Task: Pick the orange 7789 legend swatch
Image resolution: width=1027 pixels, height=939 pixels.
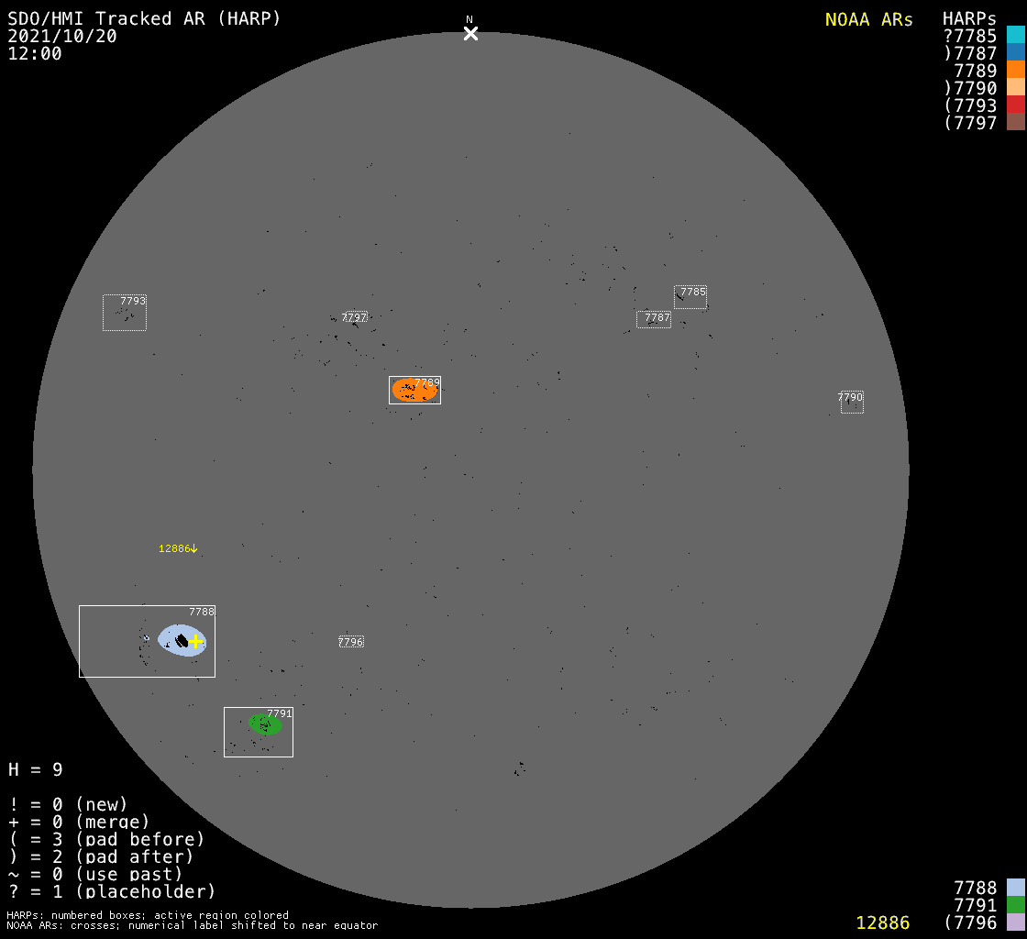Action: pos(1015,70)
